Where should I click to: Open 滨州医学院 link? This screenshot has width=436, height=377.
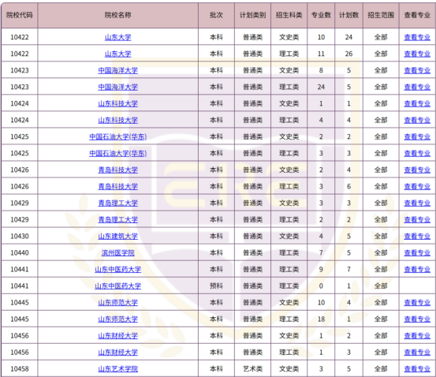click(117, 252)
